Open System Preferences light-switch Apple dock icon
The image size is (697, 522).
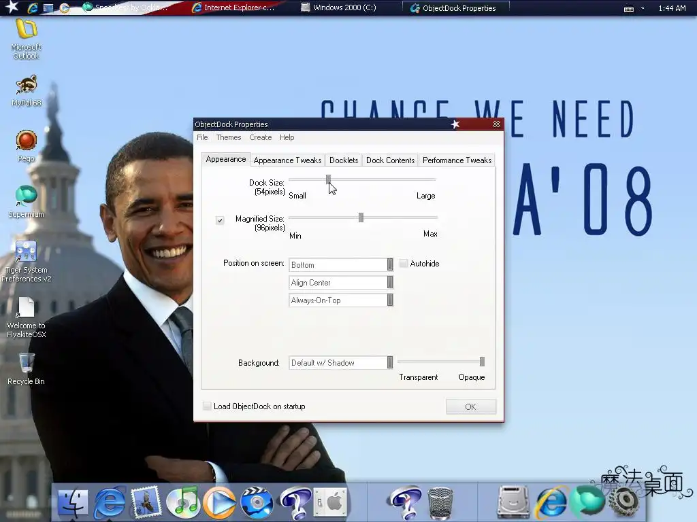point(330,502)
